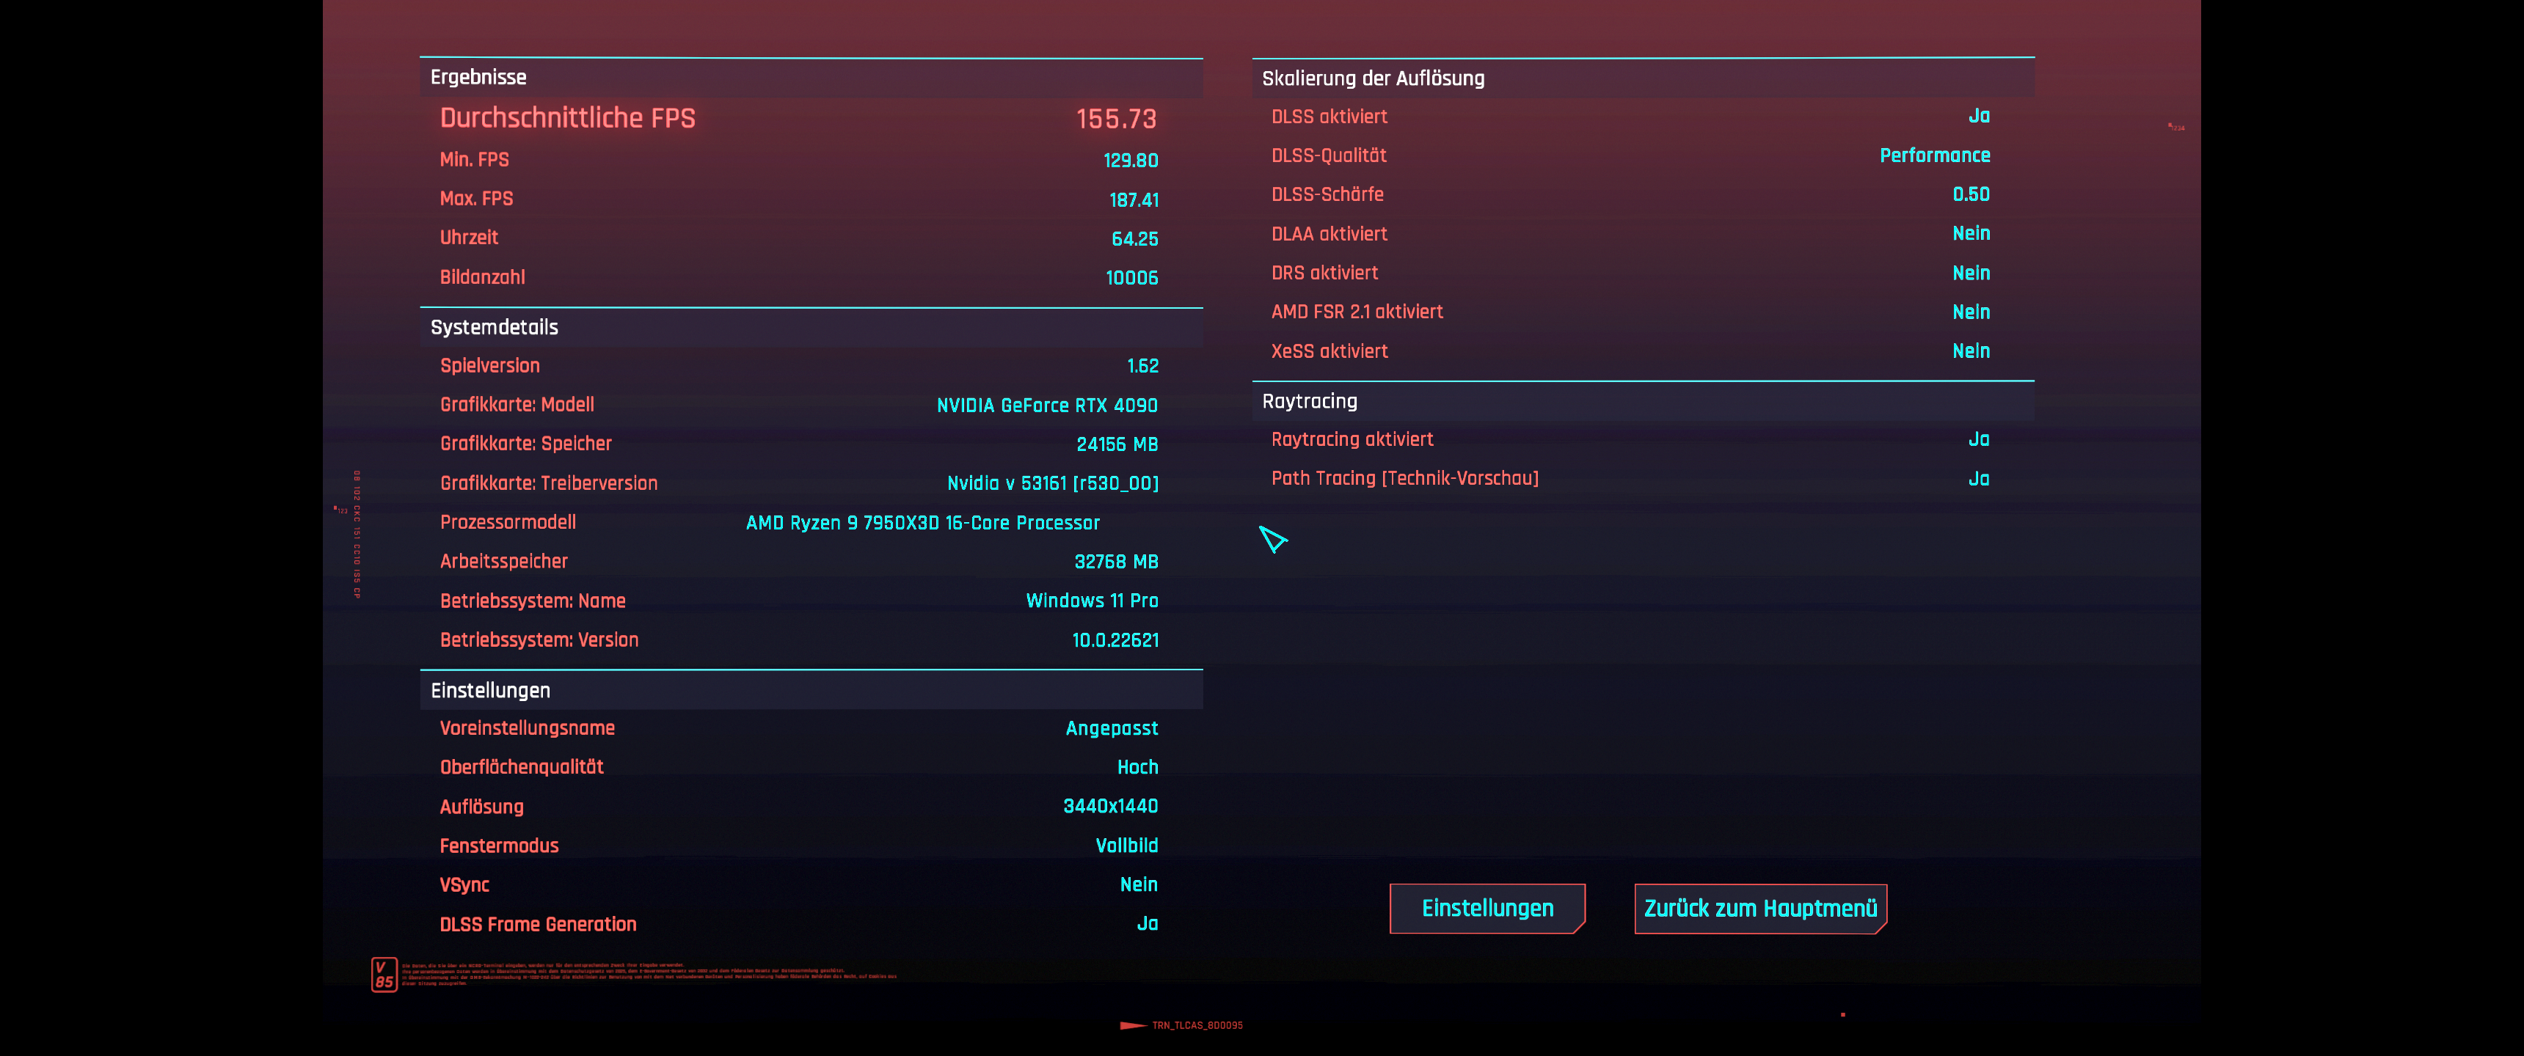The width and height of the screenshot is (2524, 1056).
Task: Click the small red dot bottom right
Action: coord(1843,1015)
